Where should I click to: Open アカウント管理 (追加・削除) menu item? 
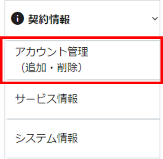point(83,60)
